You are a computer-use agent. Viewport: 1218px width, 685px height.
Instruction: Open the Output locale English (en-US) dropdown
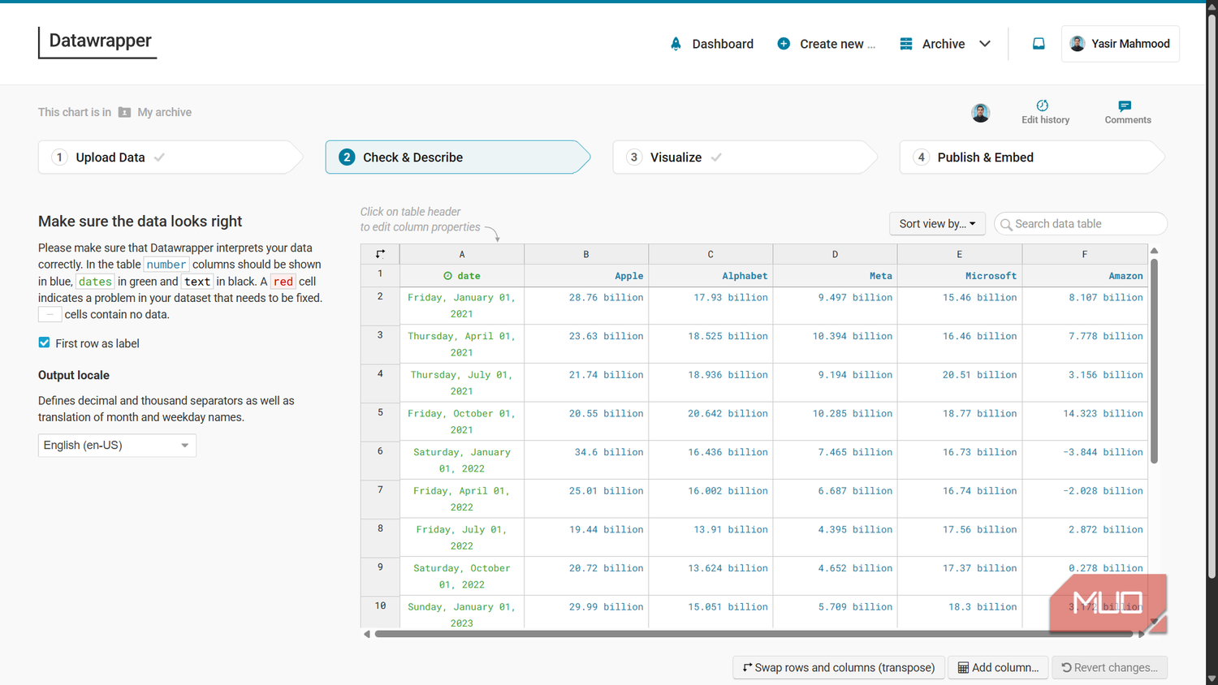[x=117, y=446]
